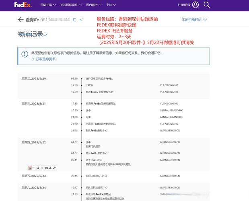Copy the tracking ID with the copy icon
This screenshot has height=201, width=249.
[75, 20]
